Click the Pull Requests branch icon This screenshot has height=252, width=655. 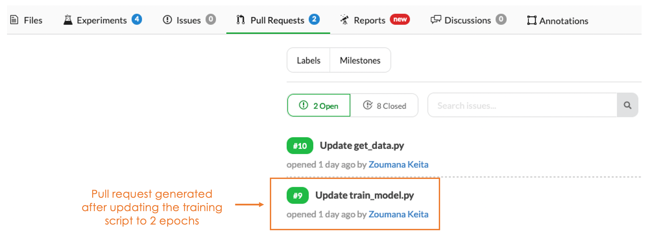pos(240,20)
